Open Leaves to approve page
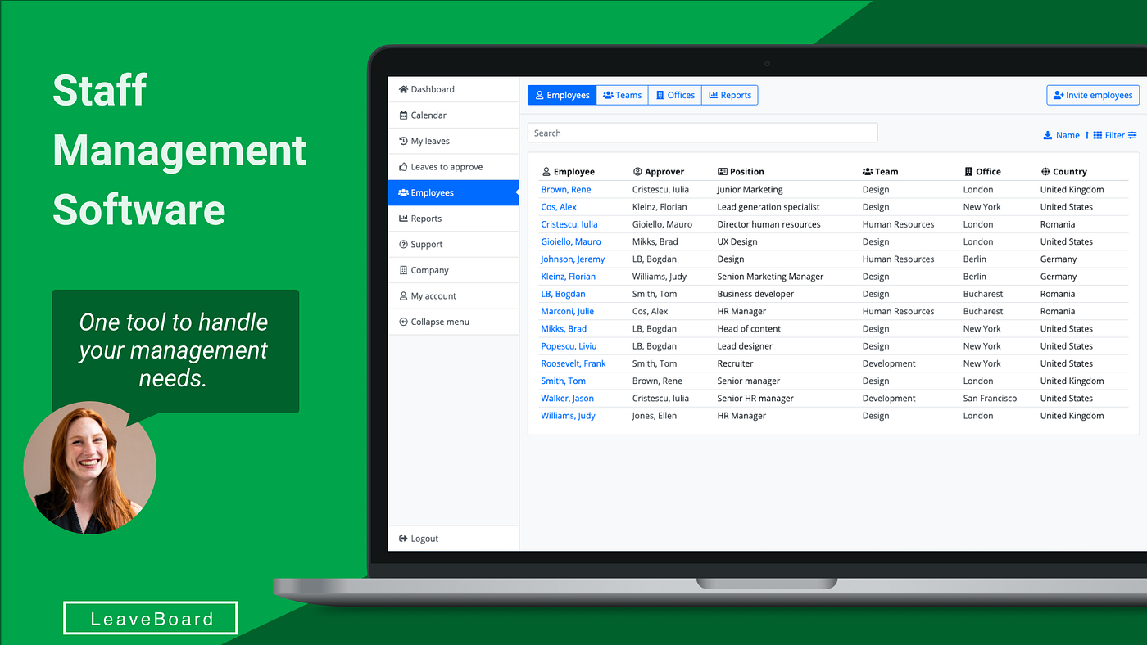Image resolution: width=1147 pixels, height=645 pixels. (453, 167)
